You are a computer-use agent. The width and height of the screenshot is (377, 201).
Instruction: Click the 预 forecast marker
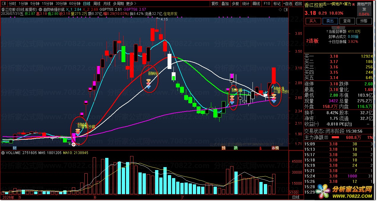pos(223,148)
